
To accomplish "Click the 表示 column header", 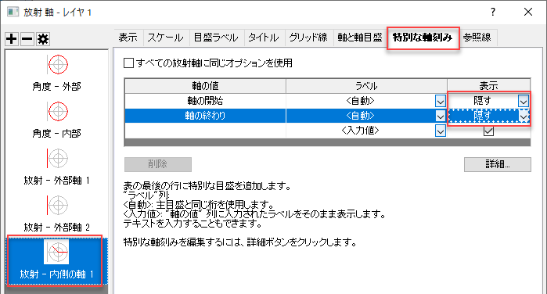I will pyautogui.click(x=488, y=86).
